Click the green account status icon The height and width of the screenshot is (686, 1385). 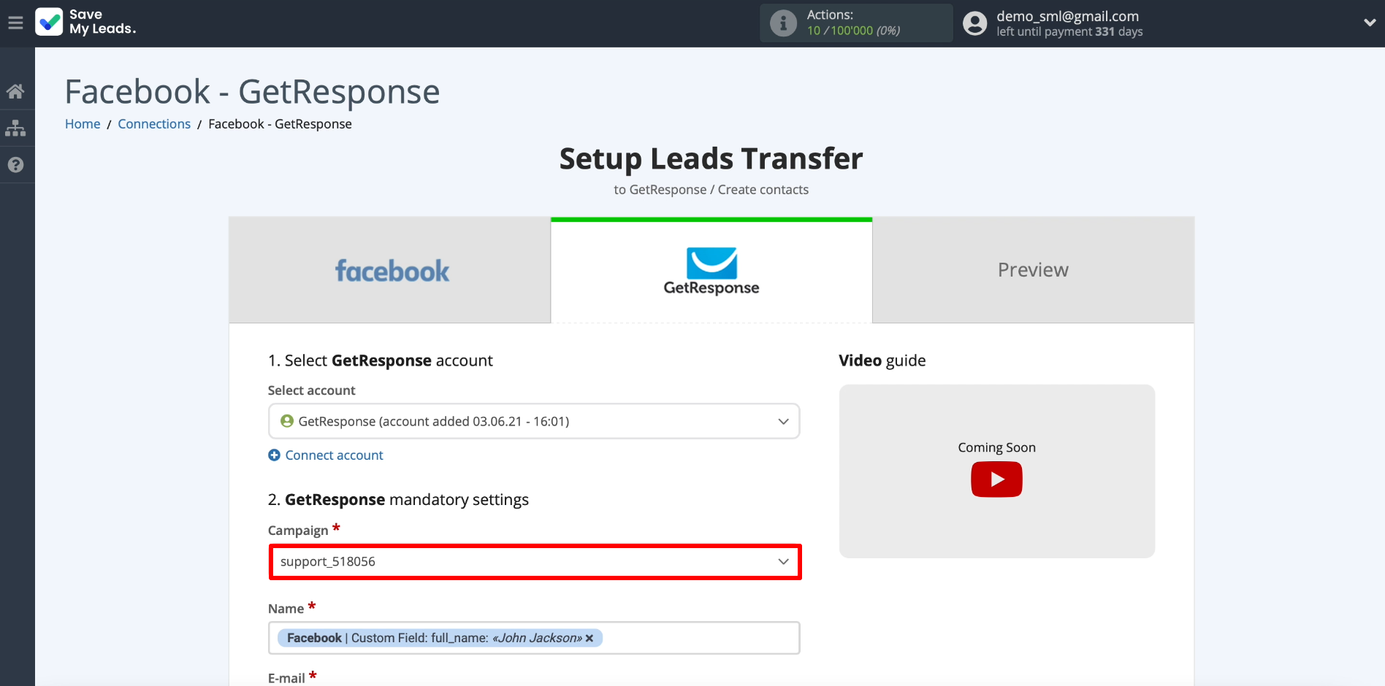tap(287, 421)
